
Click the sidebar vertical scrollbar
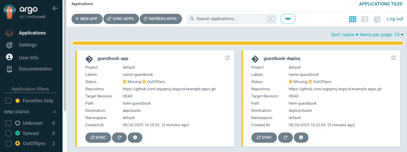point(65,55)
